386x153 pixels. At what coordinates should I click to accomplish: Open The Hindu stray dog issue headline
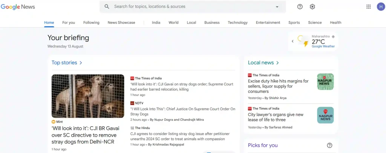pos(180,136)
